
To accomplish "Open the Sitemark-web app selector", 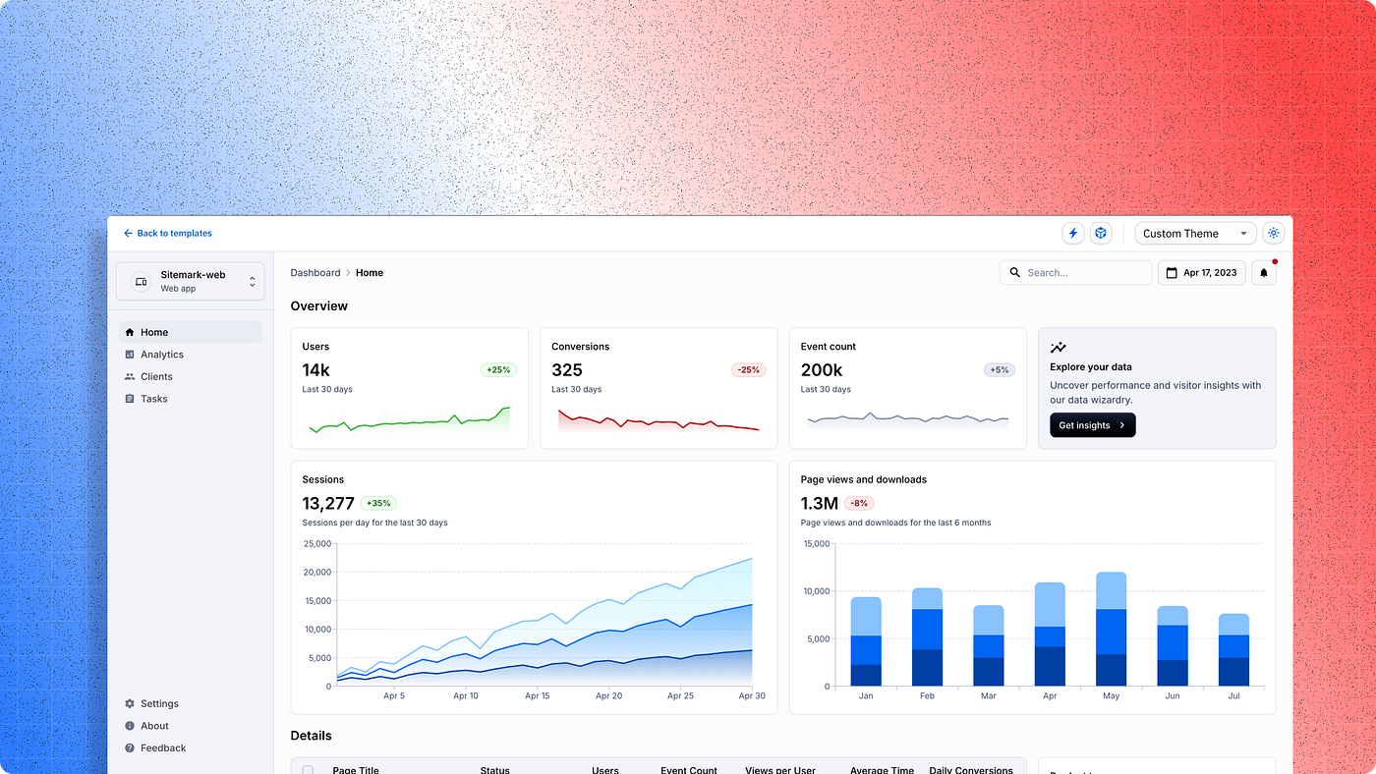I will point(191,281).
